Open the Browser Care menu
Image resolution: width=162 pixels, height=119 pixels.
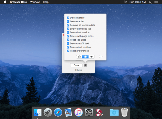[x=18, y=2]
